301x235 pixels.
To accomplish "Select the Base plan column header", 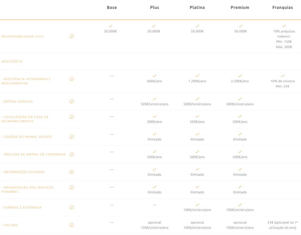I will point(112,8).
